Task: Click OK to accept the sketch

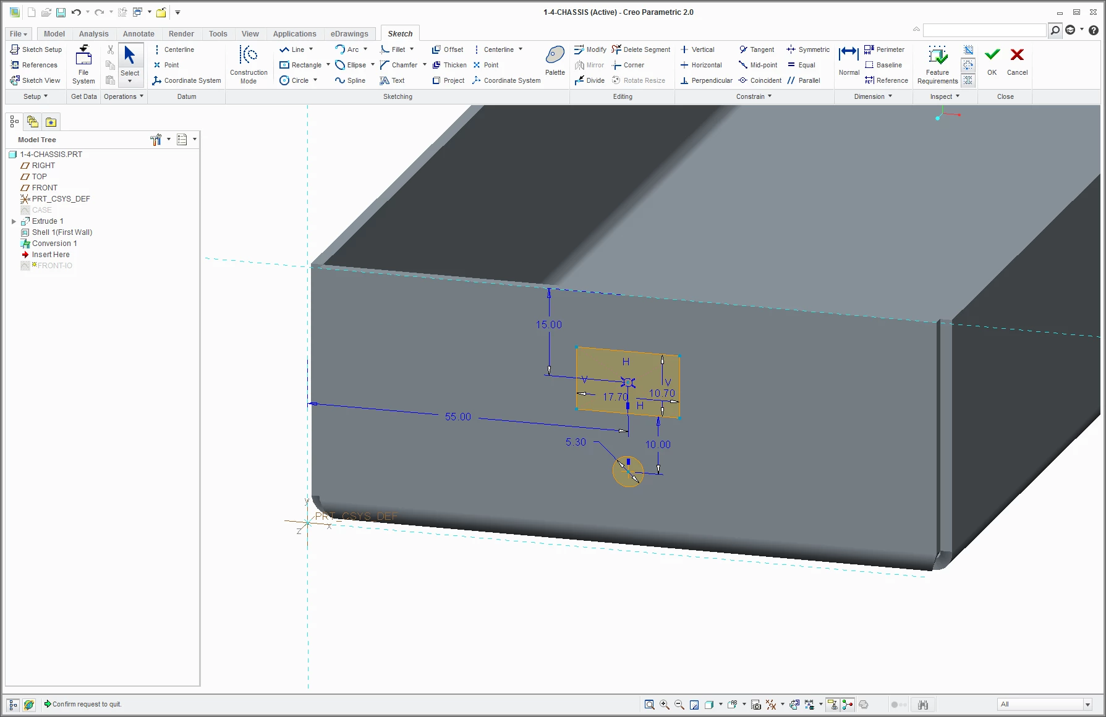Action: click(x=992, y=61)
